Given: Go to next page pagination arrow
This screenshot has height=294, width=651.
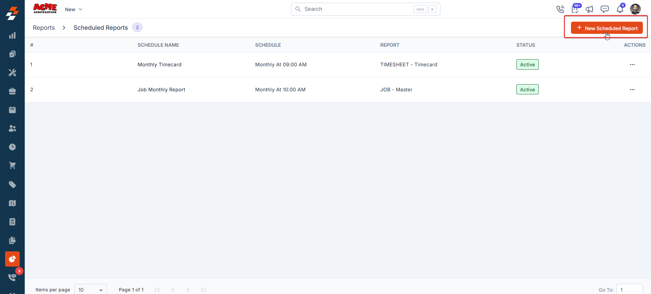Looking at the screenshot, I should coord(188,290).
